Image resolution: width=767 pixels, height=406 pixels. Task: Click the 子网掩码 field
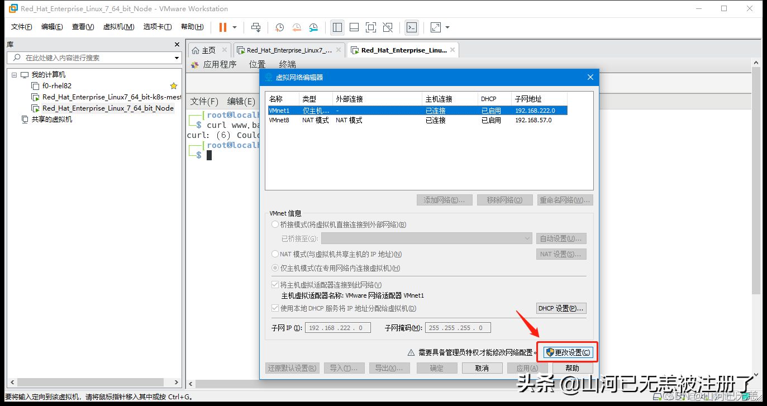458,328
